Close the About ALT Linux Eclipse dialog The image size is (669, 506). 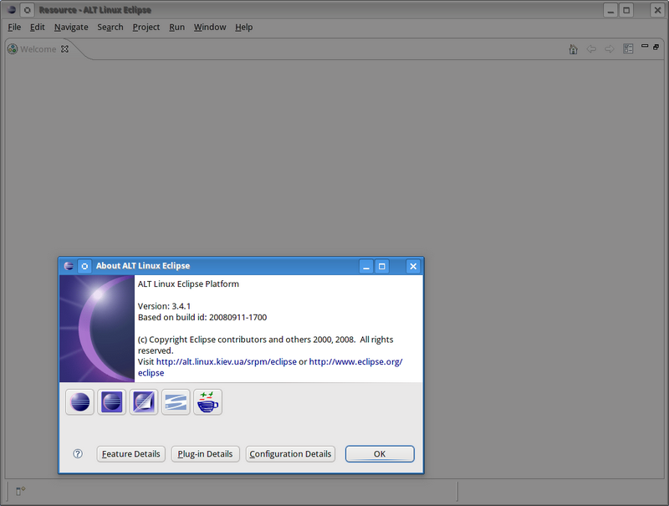pos(413,266)
